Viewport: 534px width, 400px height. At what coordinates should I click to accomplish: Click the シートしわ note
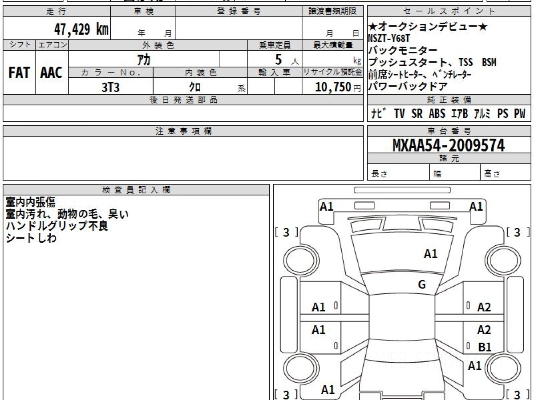[31, 238]
